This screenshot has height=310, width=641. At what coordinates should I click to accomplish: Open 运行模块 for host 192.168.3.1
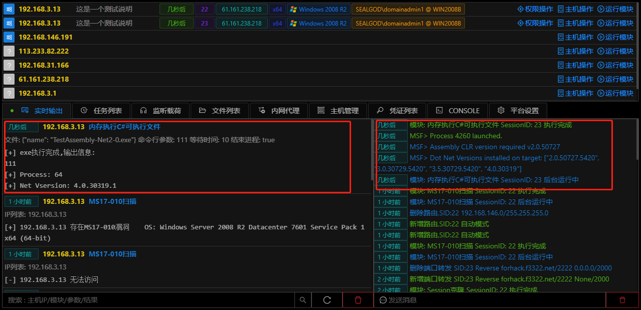tap(615, 93)
